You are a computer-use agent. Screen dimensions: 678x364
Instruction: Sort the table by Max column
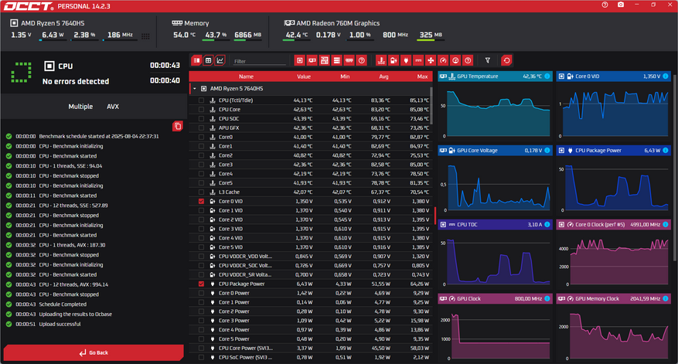point(422,77)
